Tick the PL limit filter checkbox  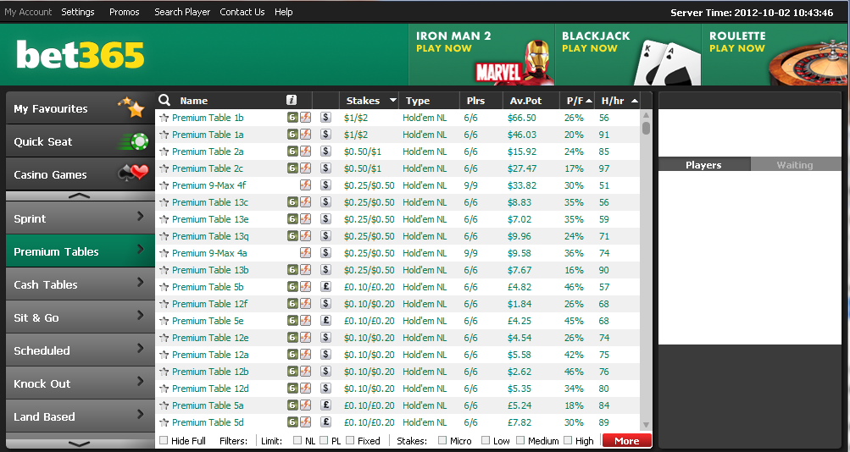point(324,440)
